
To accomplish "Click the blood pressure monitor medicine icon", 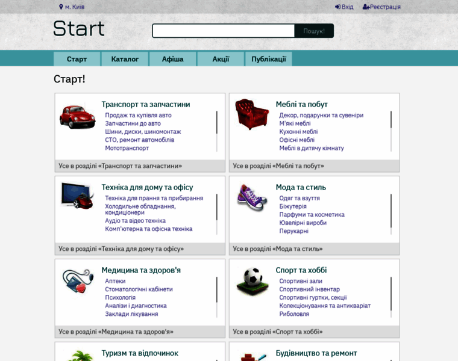I will coord(78,281).
